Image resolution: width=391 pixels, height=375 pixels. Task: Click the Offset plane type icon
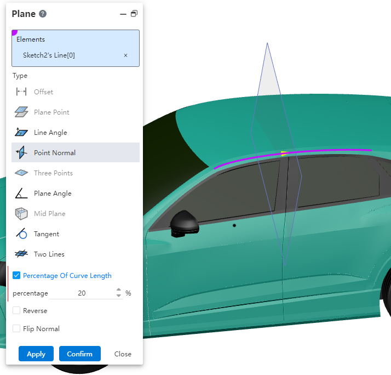coord(21,92)
